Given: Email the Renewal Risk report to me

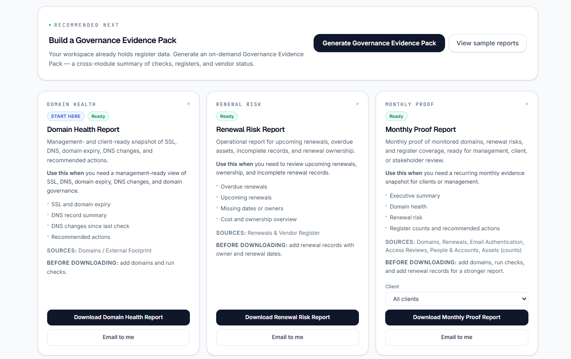Looking at the screenshot, I should click(x=287, y=337).
